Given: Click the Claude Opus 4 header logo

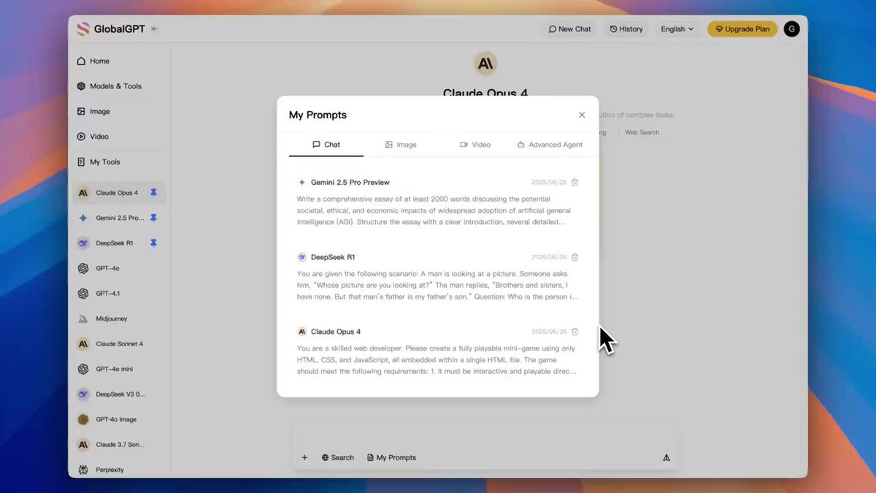Looking at the screenshot, I should (485, 64).
